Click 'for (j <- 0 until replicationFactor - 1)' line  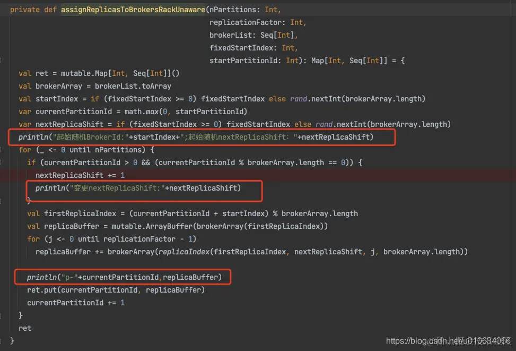point(111,239)
